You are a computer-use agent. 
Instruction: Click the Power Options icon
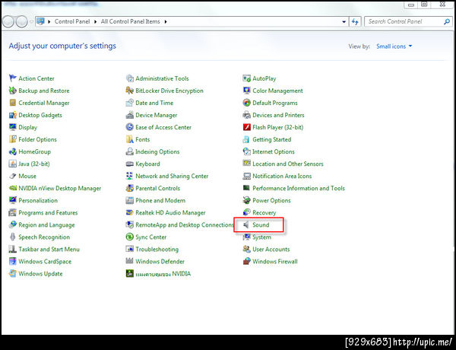pos(246,200)
